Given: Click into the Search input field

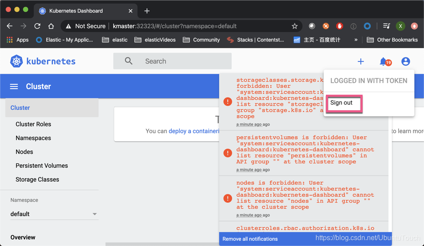Looking at the screenshot, I should tap(172, 61).
